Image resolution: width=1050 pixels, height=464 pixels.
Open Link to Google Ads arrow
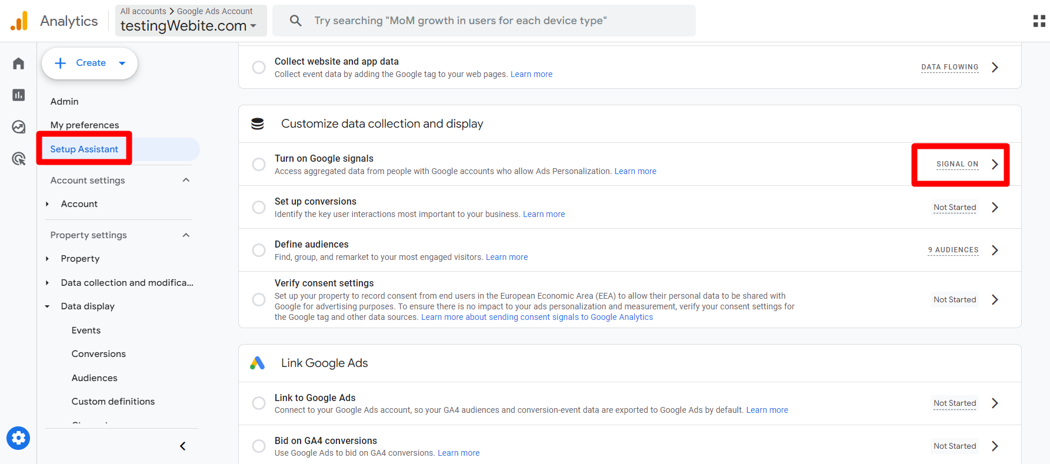coord(995,403)
